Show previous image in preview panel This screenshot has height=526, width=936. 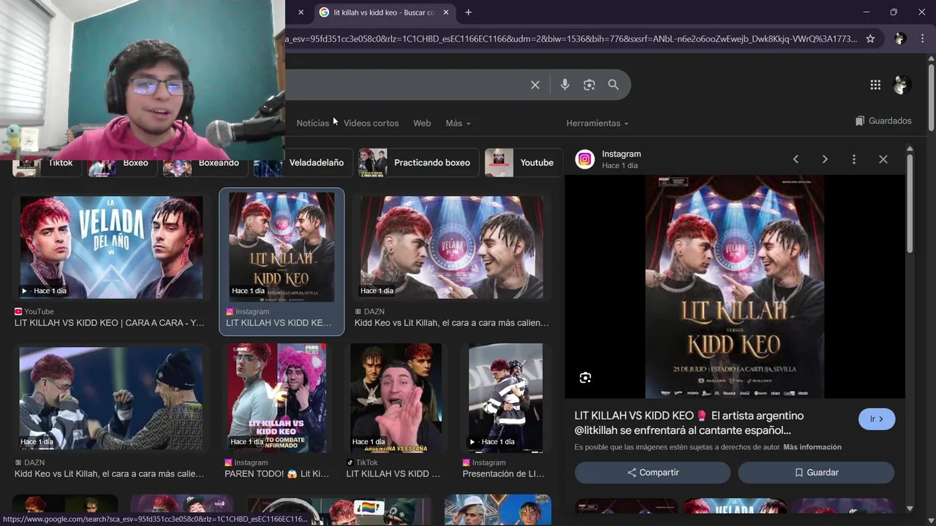(796, 159)
